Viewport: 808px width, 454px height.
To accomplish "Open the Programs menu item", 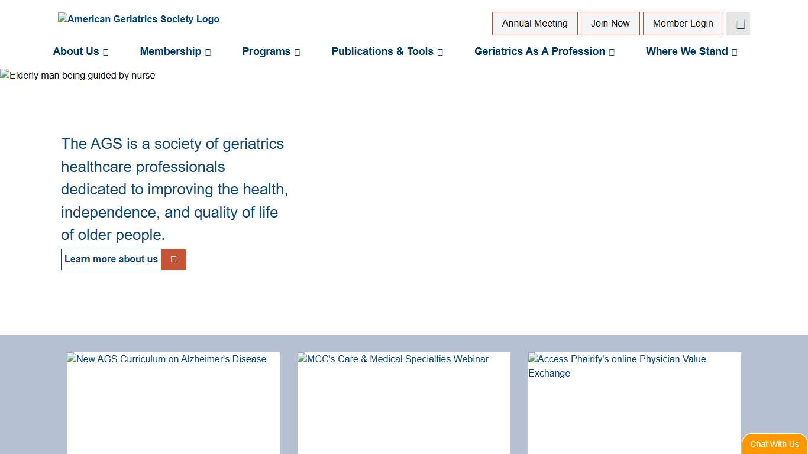I will click(x=266, y=52).
